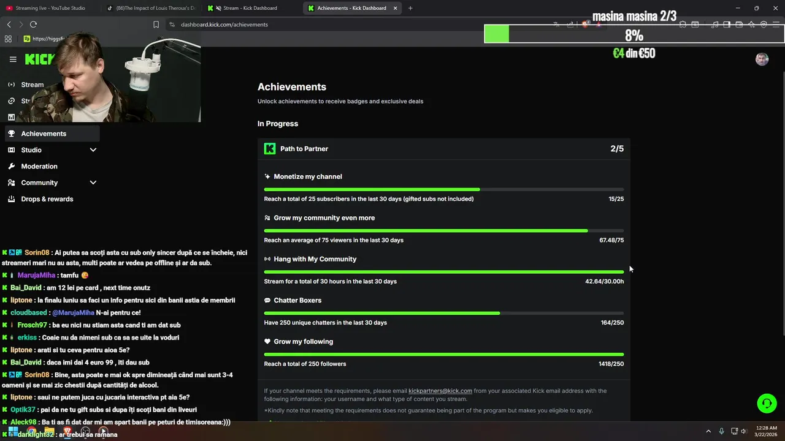Click the taskbar microphone icon
Screen dimensions: 785x441
click(x=721, y=431)
